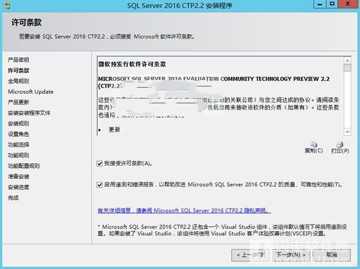This screenshot has width=360, height=269.
Task: Click the Copy (复制) icon
Action: point(314,144)
